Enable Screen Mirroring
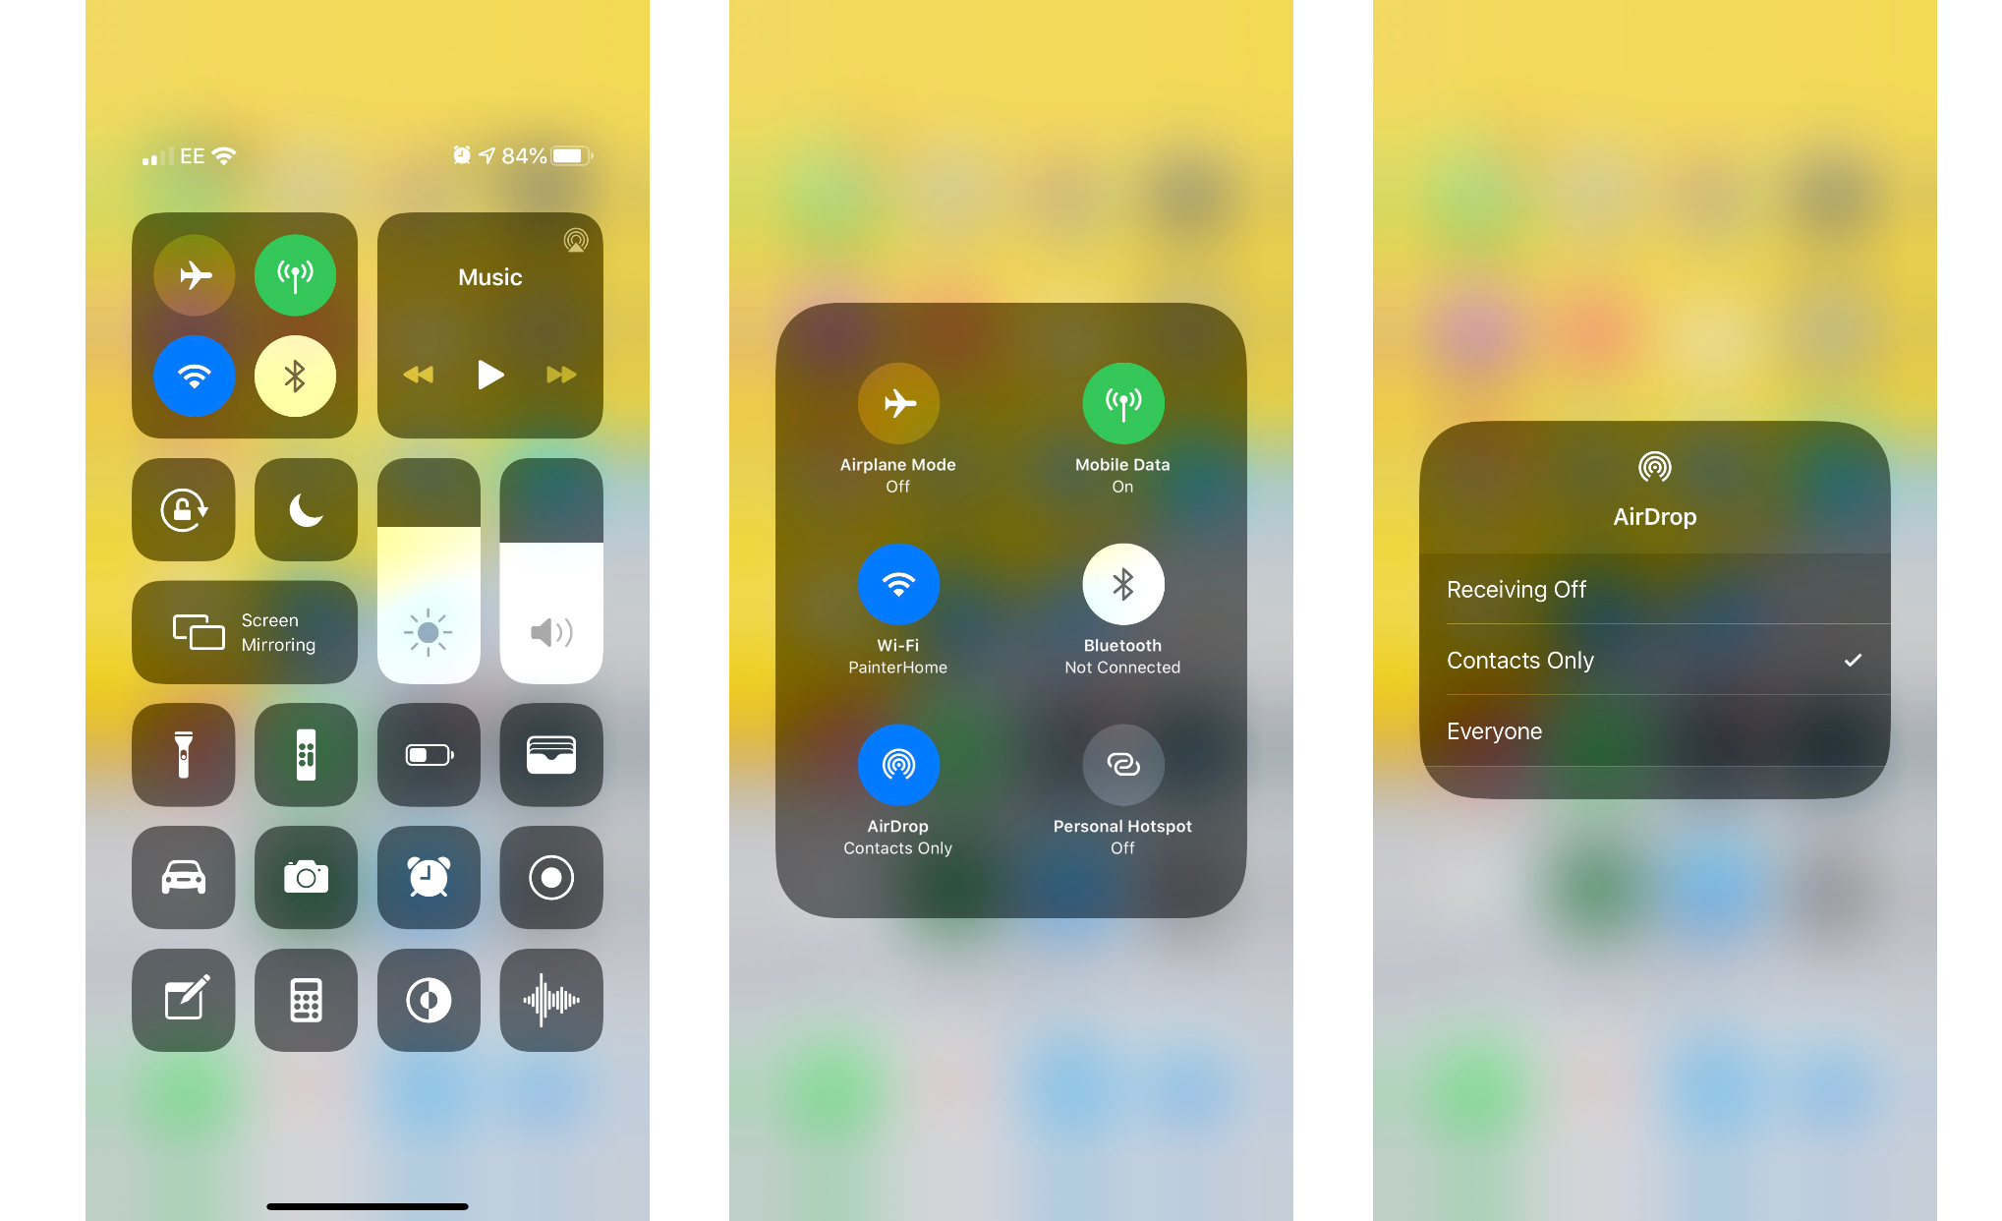The width and height of the screenshot is (2002, 1221). [x=246, y=632]
